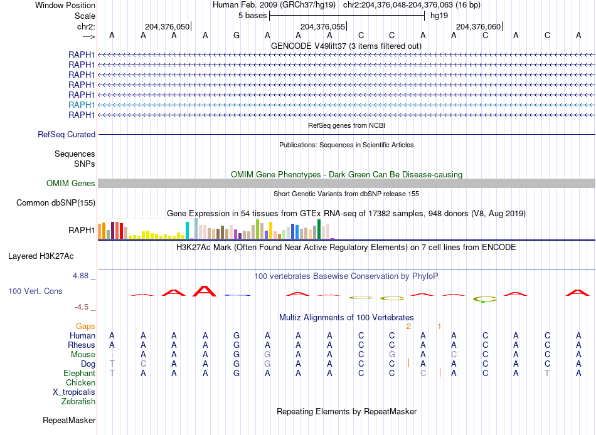
Task: Select the Rhesus species row label
Action: (x=82, y=345)
